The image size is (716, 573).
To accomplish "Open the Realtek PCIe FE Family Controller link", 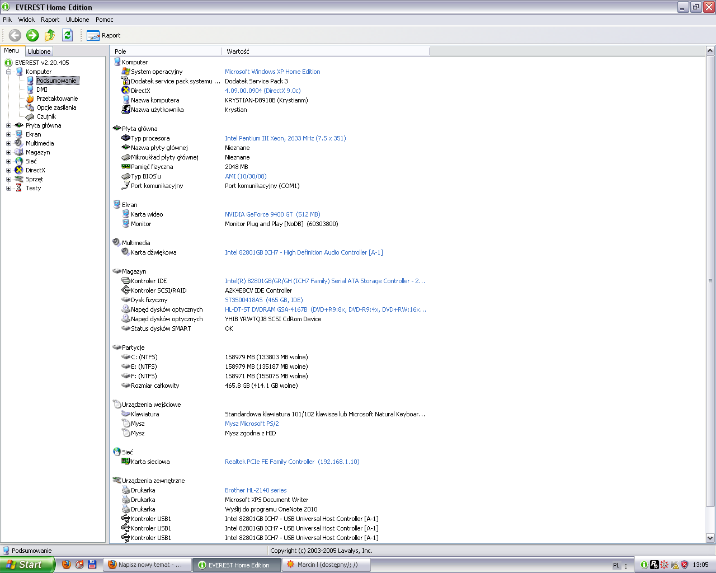I will tap(292, 462).
